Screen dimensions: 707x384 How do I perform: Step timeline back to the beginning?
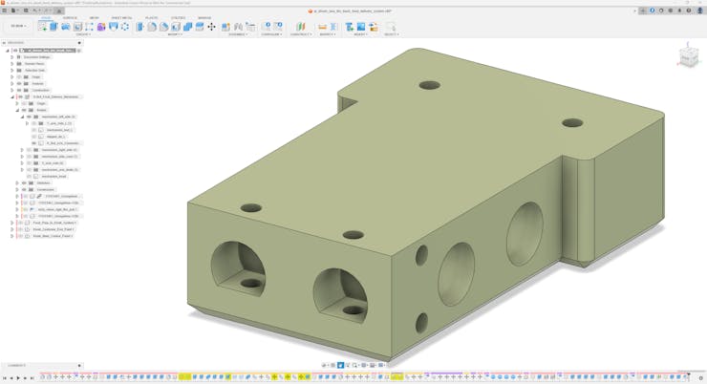click(5, 378)
